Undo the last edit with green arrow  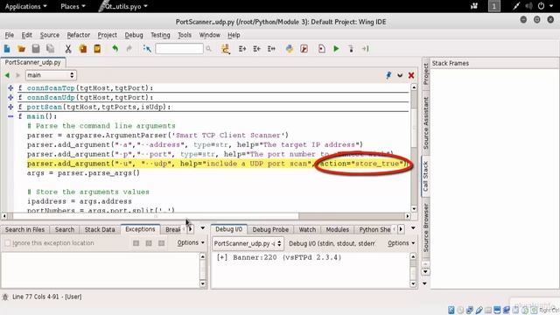[x=115, y=49]
